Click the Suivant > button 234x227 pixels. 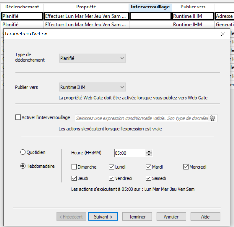pos(103,217)
